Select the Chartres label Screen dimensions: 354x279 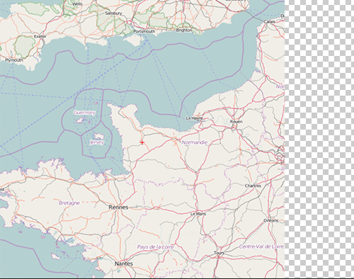(253, 186)
